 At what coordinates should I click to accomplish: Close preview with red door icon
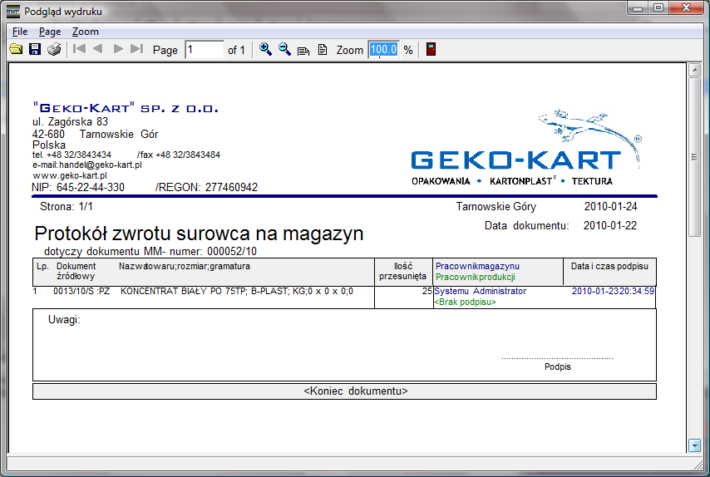(431, 50)
